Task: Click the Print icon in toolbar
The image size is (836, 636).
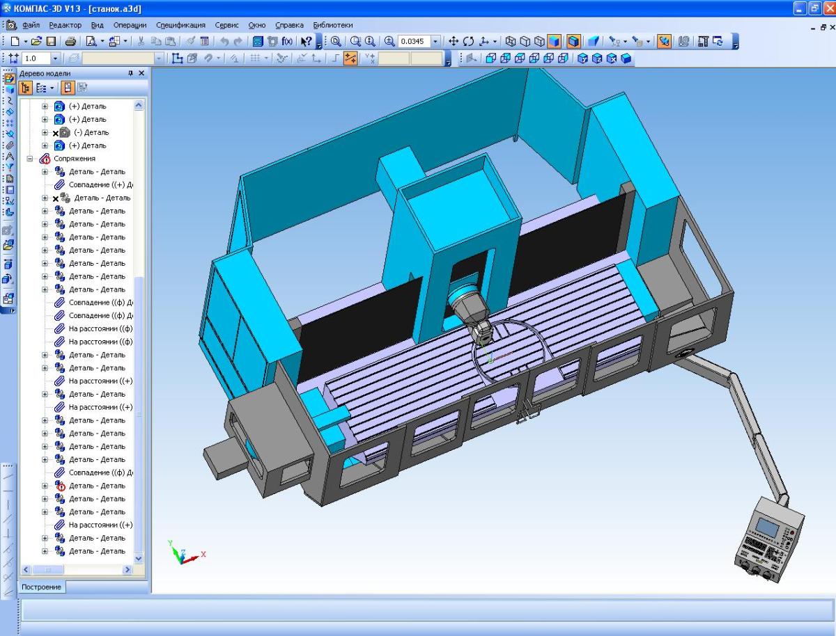Action: click(70, 42)
